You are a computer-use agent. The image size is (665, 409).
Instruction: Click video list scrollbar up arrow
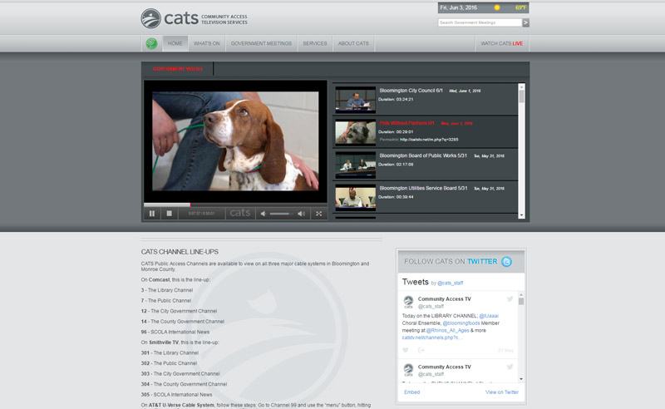[x=521, y=86]
